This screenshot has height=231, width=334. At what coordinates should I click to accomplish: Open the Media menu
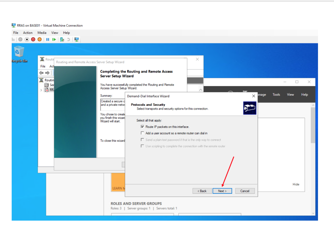(42, 33)
